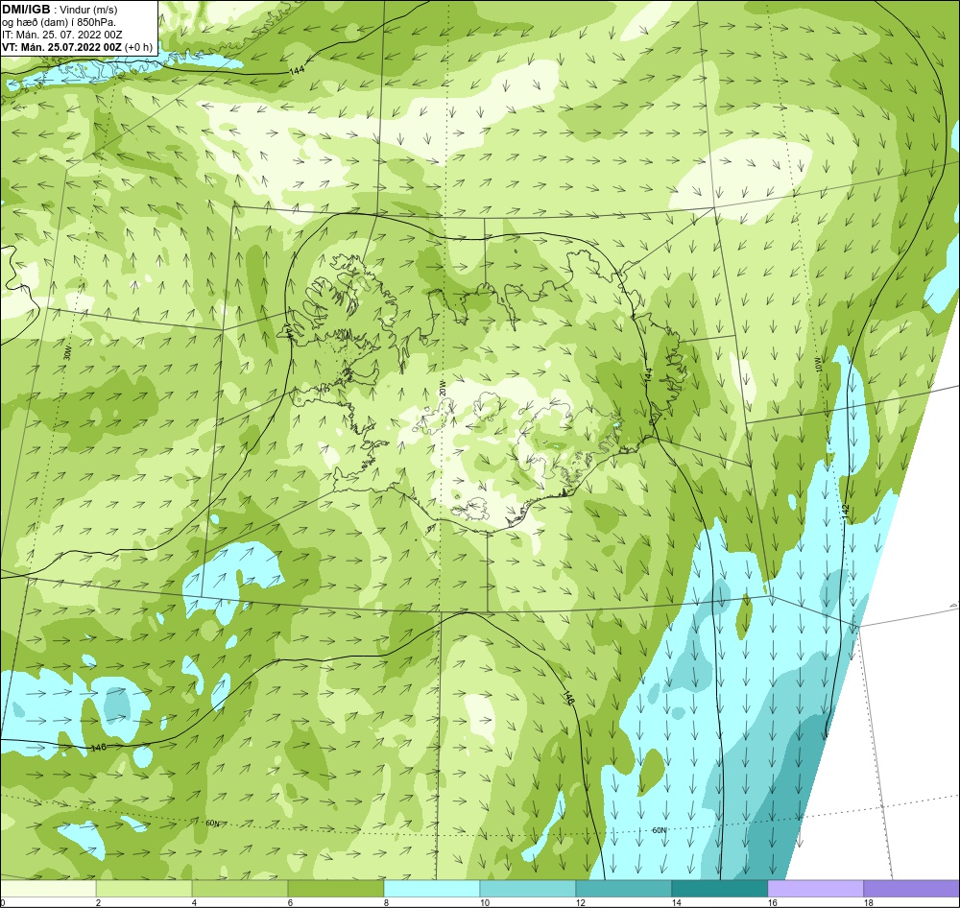This screenshot has height=908, width=960.
Task: Click the 12–14 m/s teal legend swatch
Action: click(x=623, y=889)
